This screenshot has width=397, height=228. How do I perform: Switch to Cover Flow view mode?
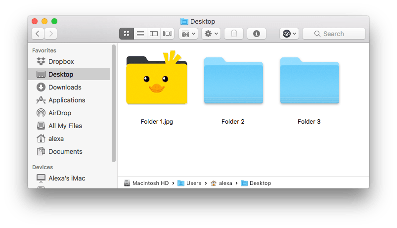168,34
